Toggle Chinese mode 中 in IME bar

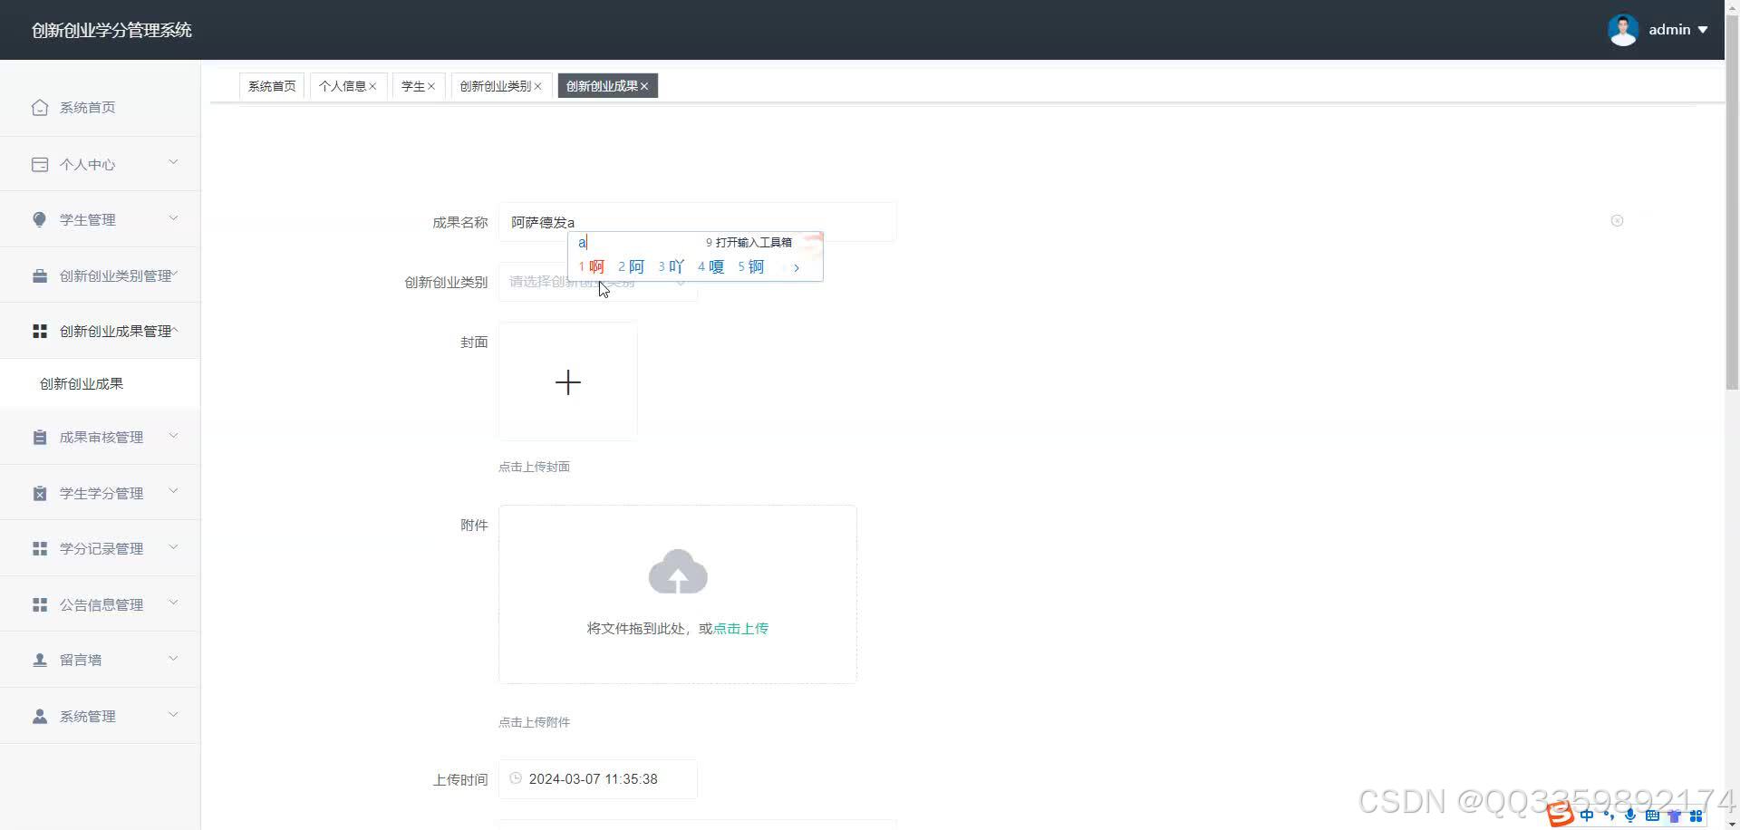(x=1587, y=816)
